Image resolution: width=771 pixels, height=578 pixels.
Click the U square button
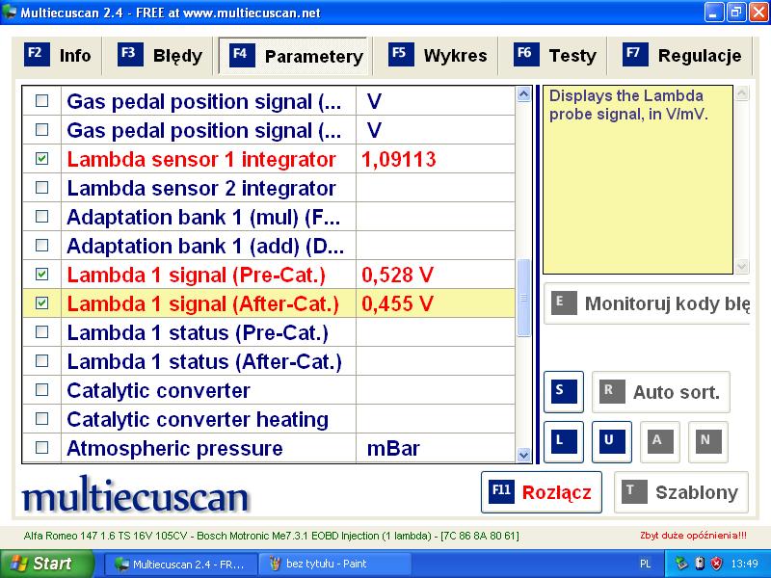[x=612, y=441]
